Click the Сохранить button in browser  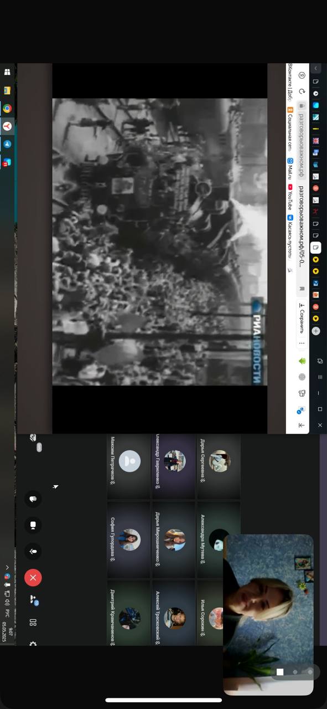302,318
